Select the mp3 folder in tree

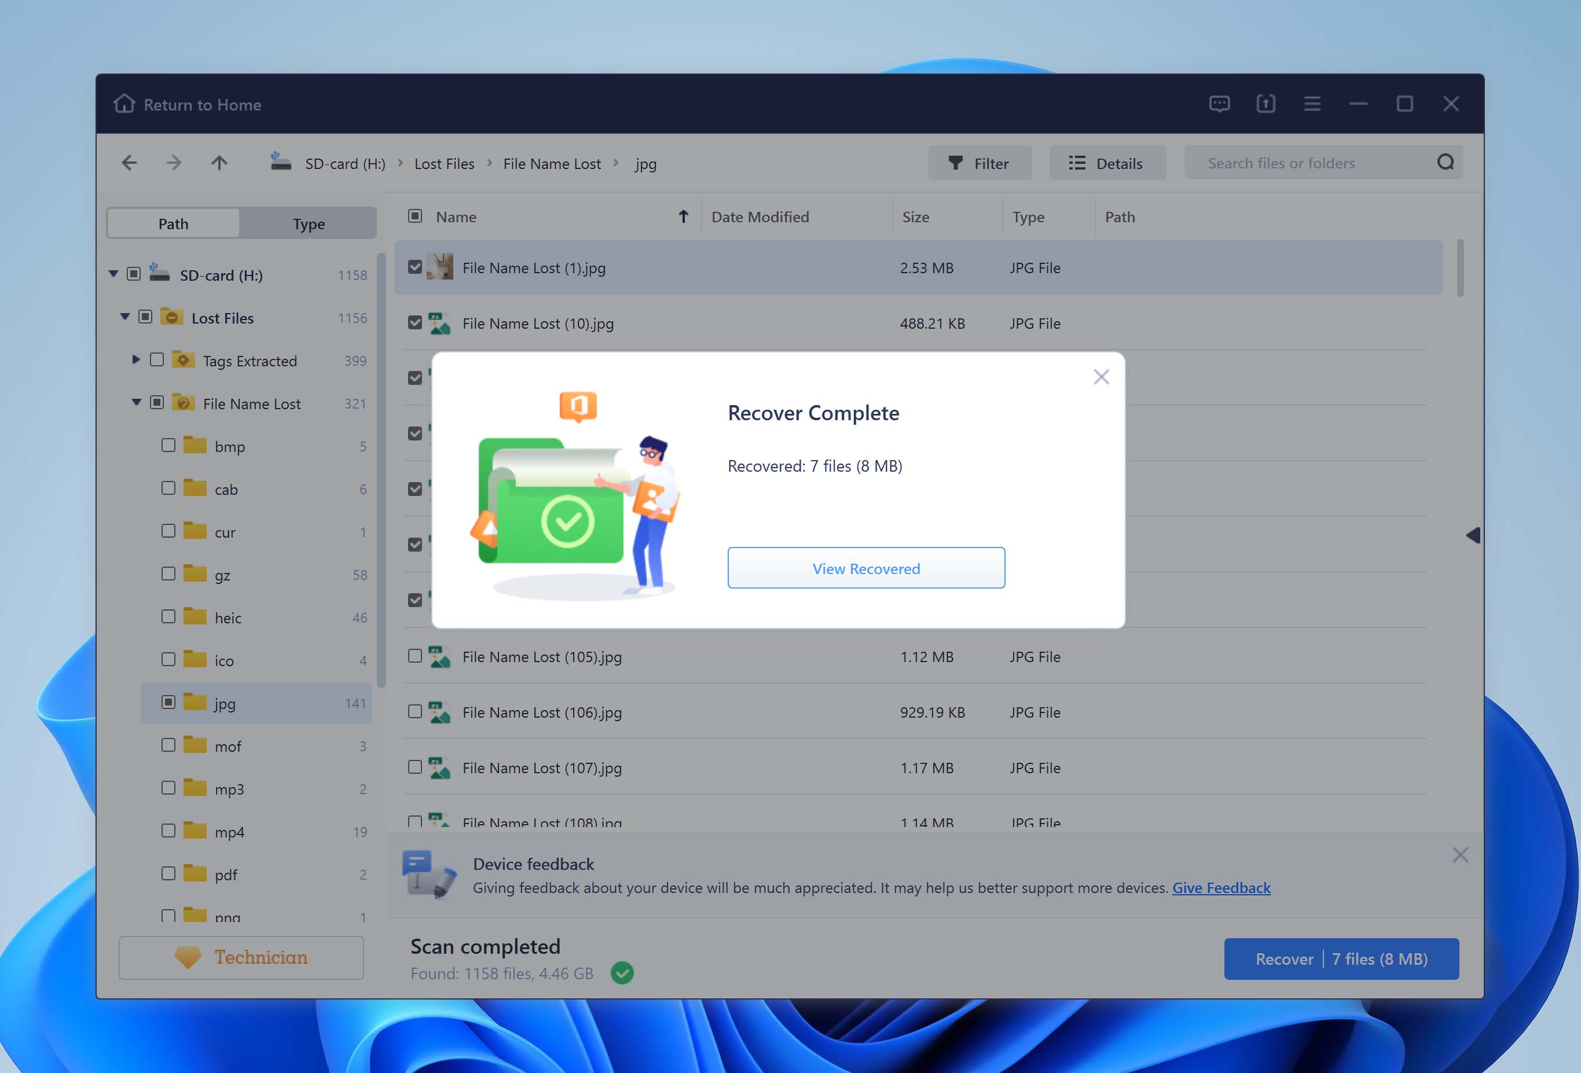point(256,789)
